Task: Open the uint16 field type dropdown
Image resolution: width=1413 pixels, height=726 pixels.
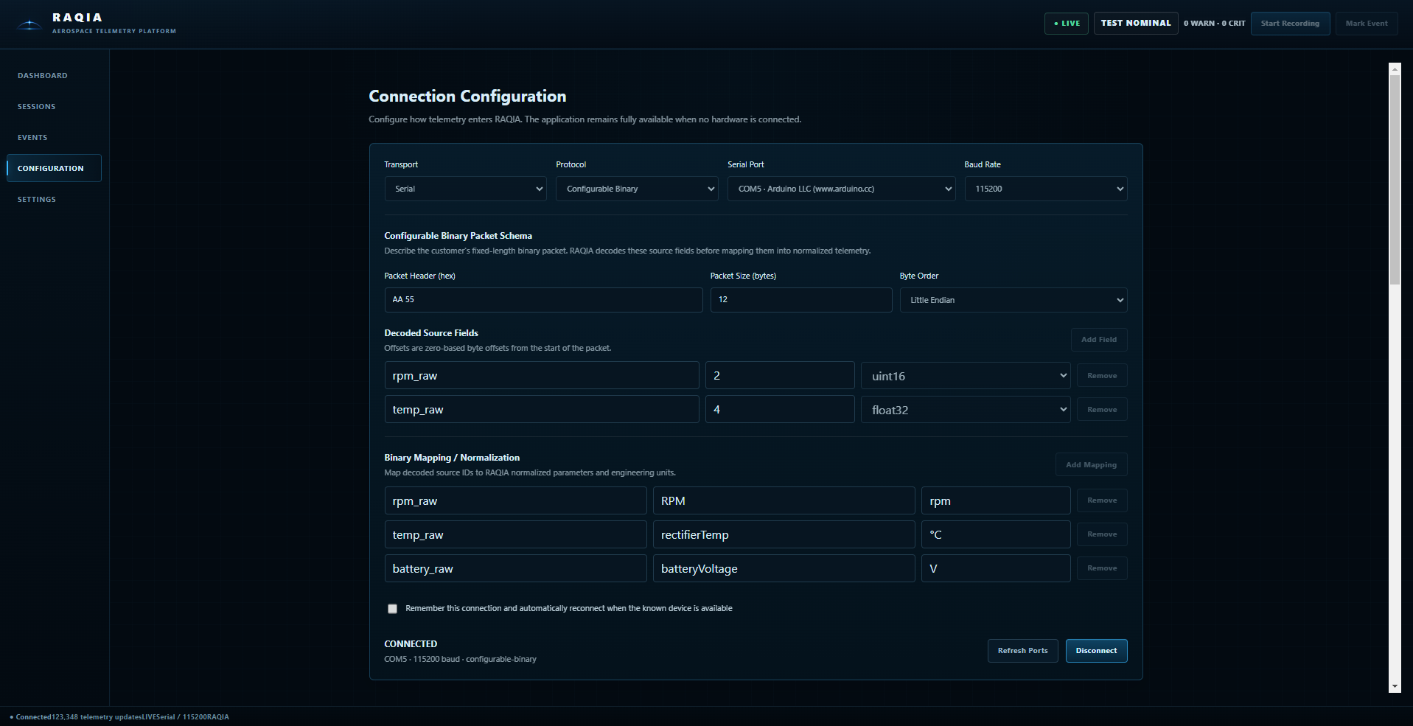Action: click(x=966, y=376)
